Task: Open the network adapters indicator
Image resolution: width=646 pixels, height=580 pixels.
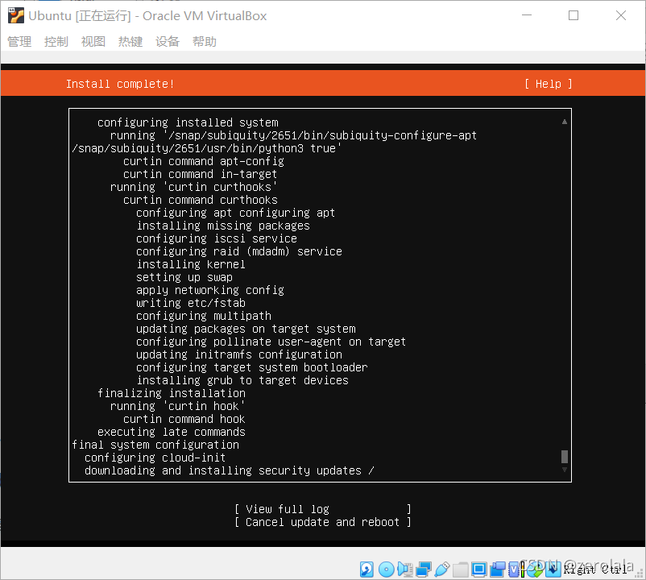Action: pyautogui.click(x=424, y=569)
